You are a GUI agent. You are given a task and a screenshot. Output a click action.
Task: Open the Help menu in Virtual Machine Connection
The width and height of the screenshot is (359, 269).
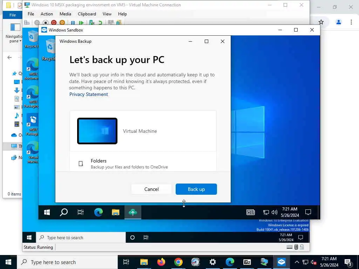(x=122, y=14)
